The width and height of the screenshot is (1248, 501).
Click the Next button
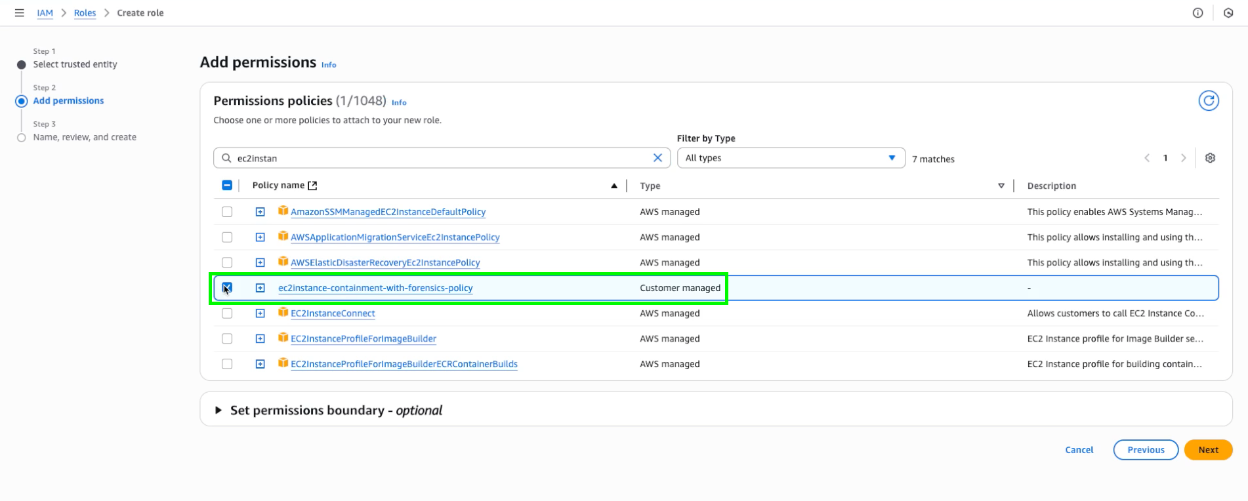1208,450
